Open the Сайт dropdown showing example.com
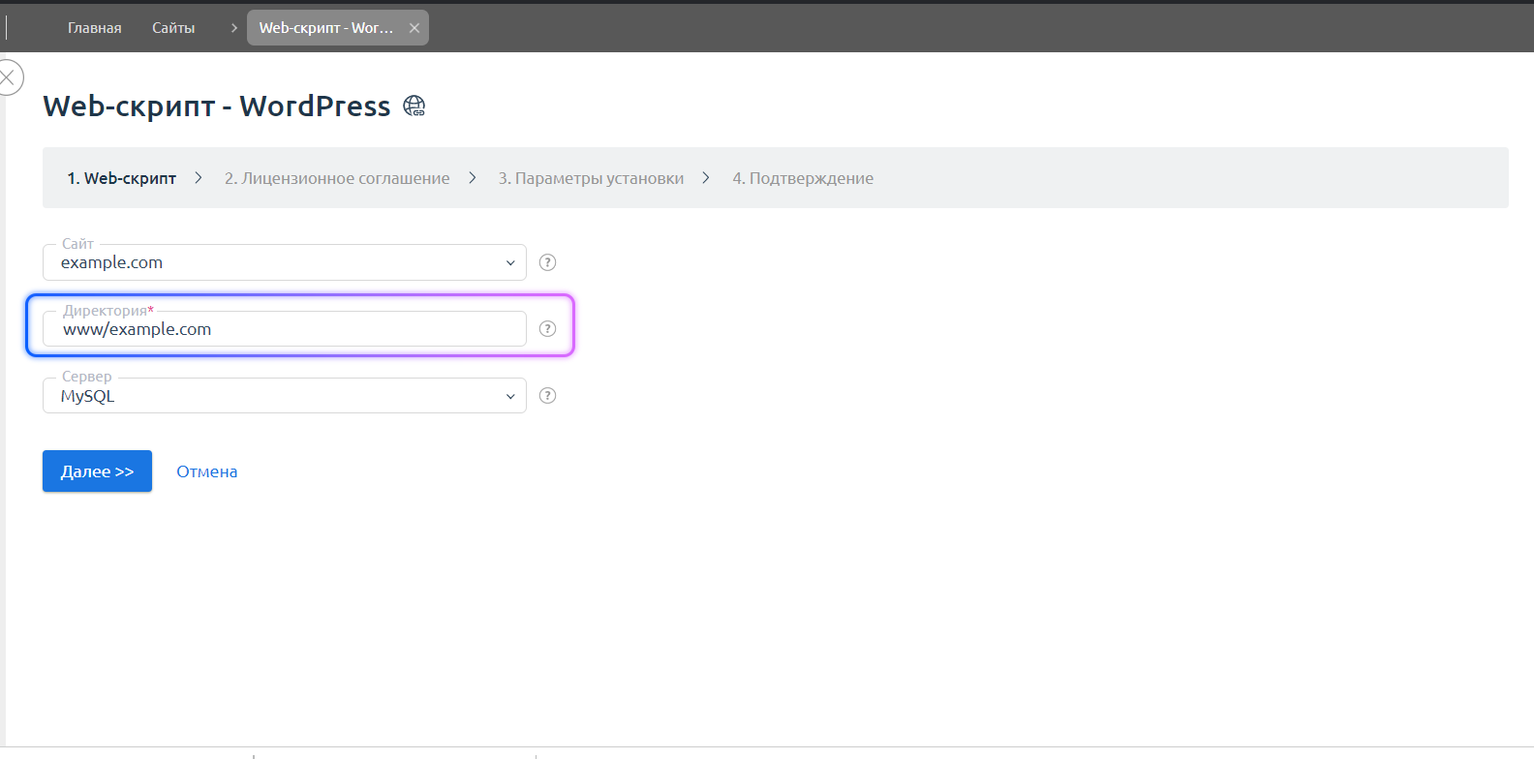This screenshot has width=1534, height=759. pos(285,262)
